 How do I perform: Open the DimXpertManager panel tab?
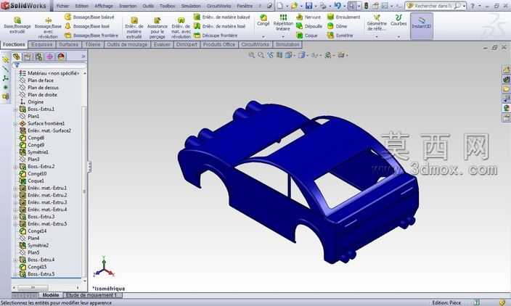(x=50, y=57)
